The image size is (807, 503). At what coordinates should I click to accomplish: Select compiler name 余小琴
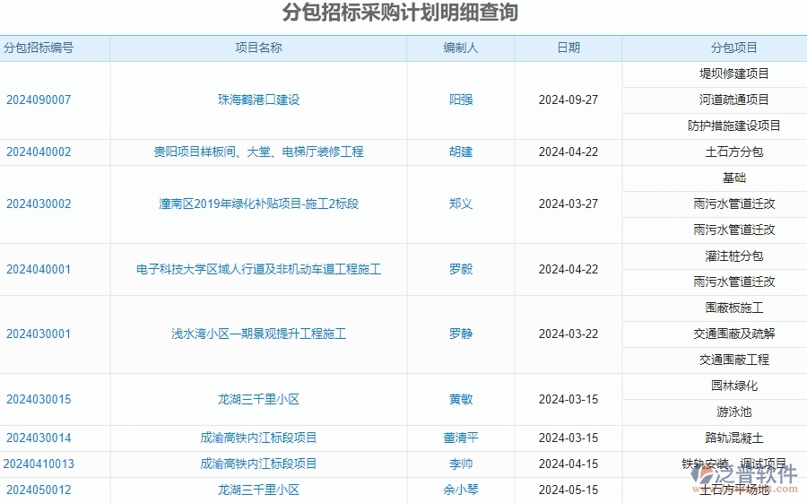pos(461,490)
